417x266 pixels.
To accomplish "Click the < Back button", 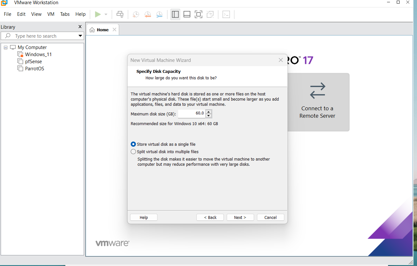I will 210,217.
